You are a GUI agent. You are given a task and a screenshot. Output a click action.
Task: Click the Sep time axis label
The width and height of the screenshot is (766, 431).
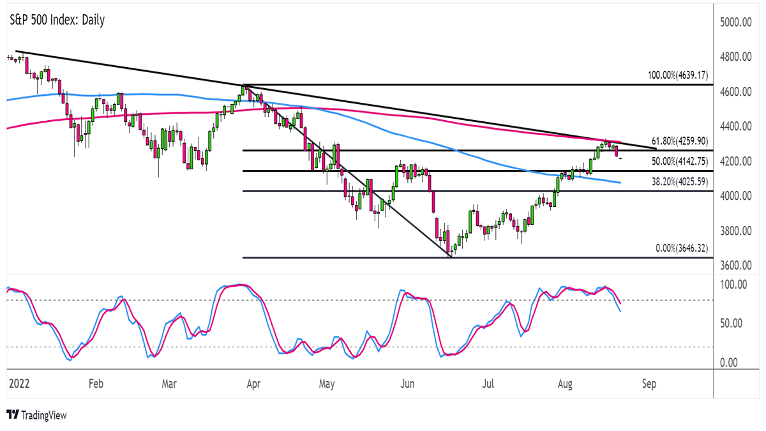click(649, 384)
